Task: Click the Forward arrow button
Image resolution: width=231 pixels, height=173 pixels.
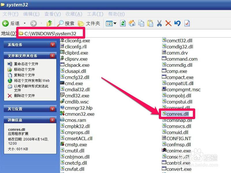Action: (x=33, y=23)
